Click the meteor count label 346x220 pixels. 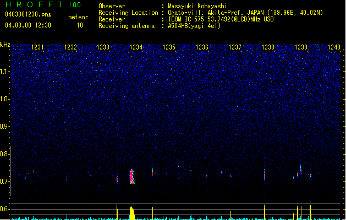[78, 17]
